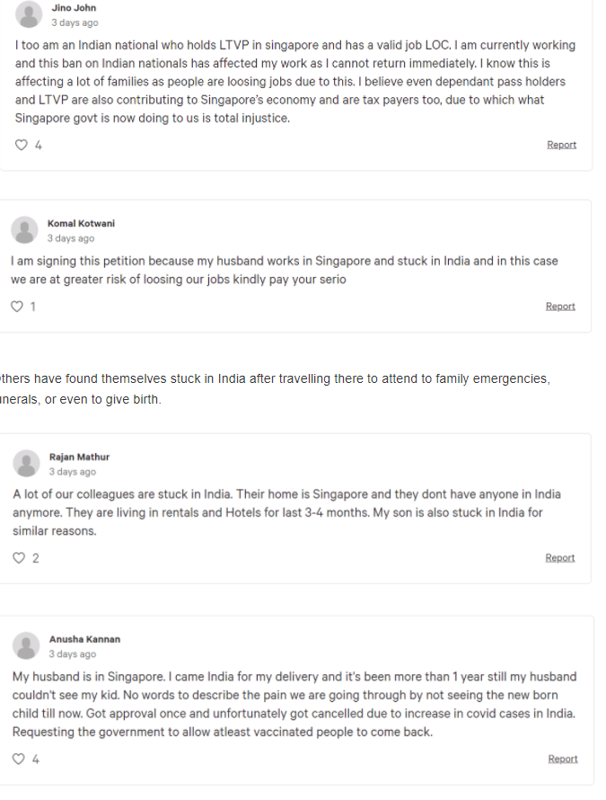This screenshot has width=606, height=800.
Task: Click like count 4 on Jino's comment
Action: click(39, 146)
